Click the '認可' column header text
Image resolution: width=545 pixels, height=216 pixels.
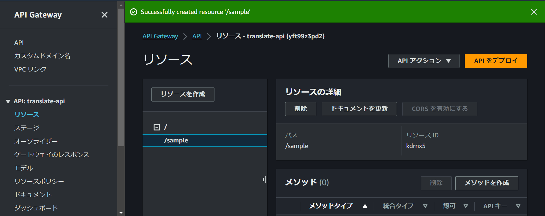[x=449, y=206]
